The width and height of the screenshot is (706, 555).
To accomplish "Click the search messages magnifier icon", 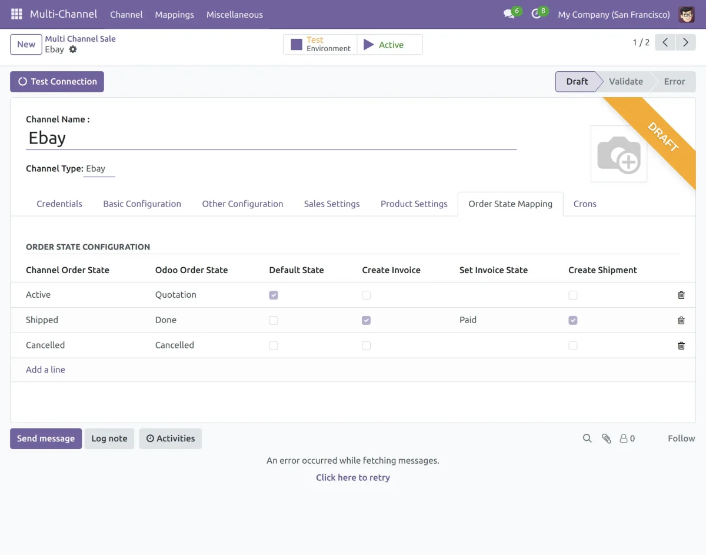I will [587, 438].
